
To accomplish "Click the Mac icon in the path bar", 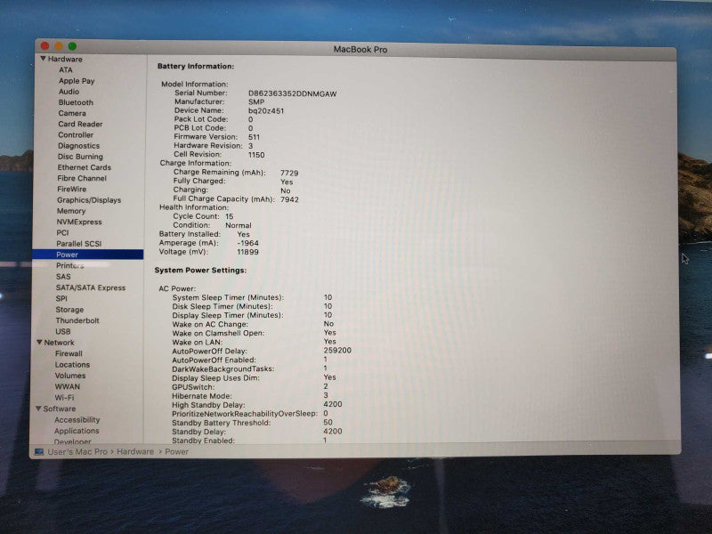I will (39, 451).
